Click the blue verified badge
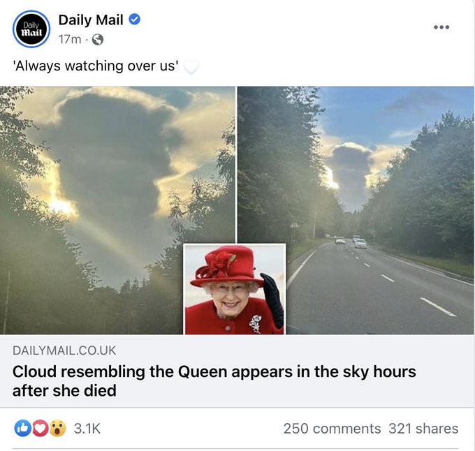 click(135, 20)
